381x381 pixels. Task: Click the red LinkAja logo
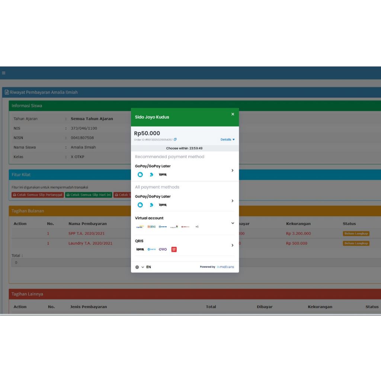coord(174,249)
